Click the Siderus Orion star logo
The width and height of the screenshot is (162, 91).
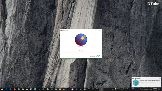pos(81,39)
